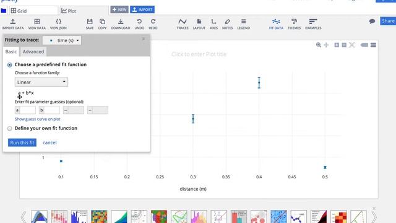The height and width of the screenshot is (223, 396).
Task: Open the Layout panel
Action: pyautogui.click(x=199, y=24)
